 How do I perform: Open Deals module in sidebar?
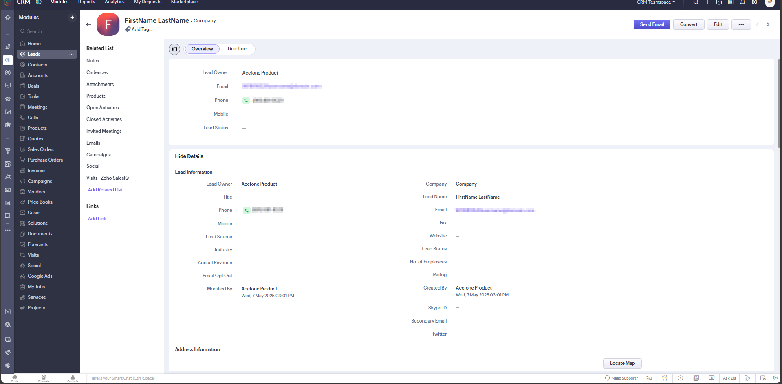(x=33, y=86)
